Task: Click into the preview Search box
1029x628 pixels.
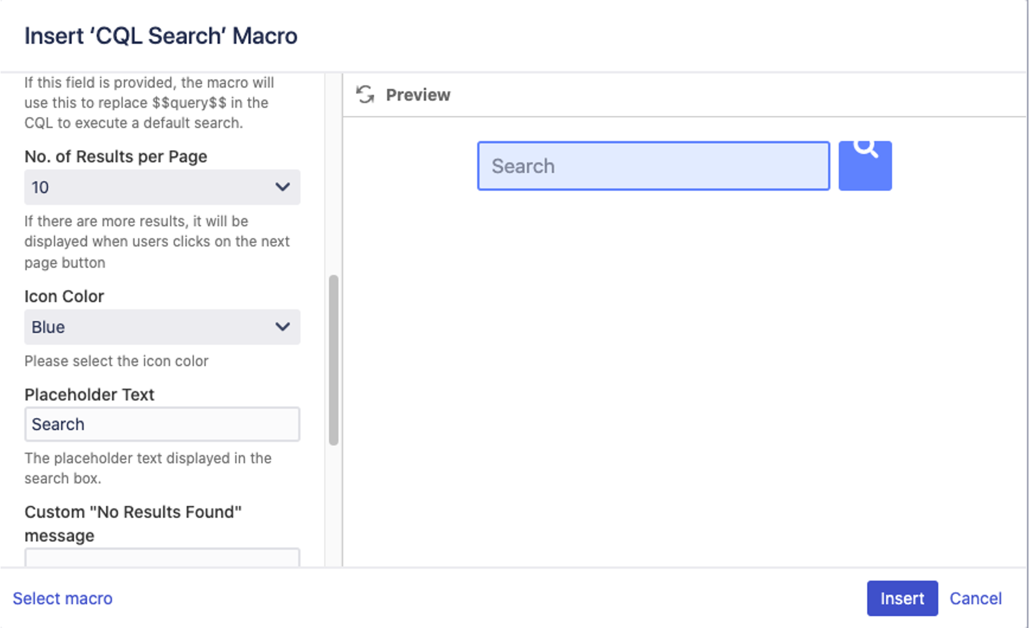Action: coord(653,166)
